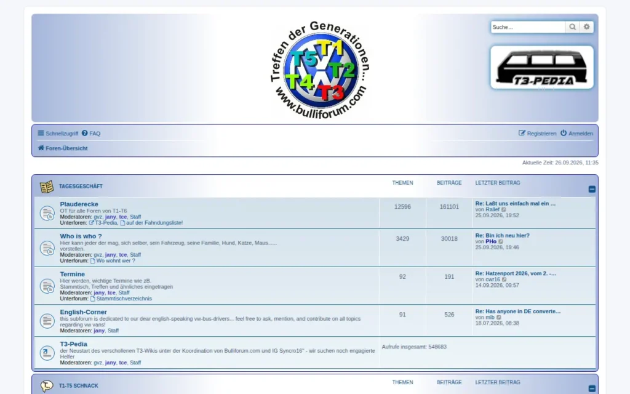This screenshot has height=394, width=630.
Task: Click Anmelden to log in
Action: point(576,133)
